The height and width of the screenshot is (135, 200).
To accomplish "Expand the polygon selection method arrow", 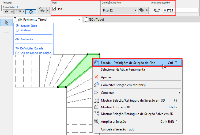I will [12, 12].
